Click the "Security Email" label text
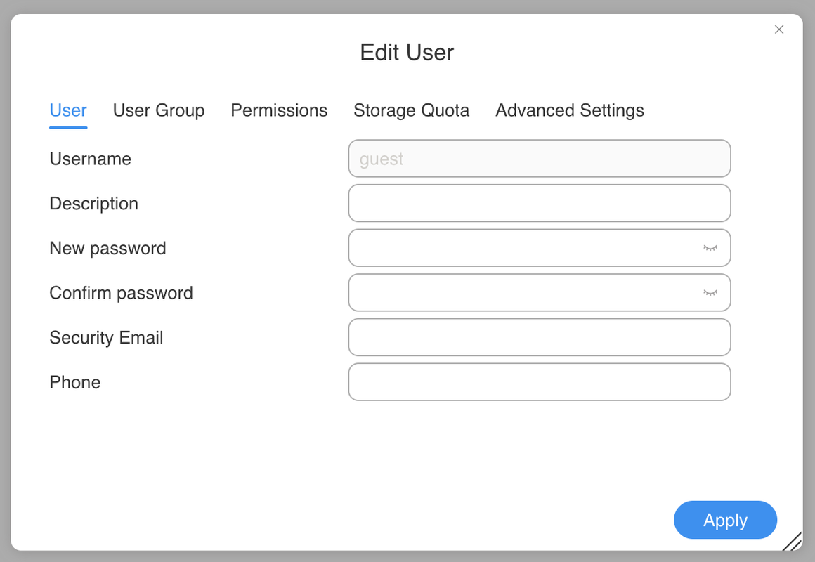Screen dimensions: 815x562 (x=106, y=338)
